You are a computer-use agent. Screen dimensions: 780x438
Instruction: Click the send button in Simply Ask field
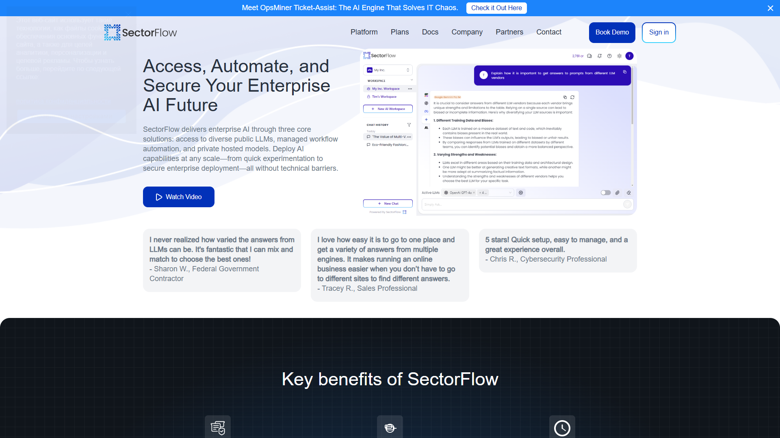627,204
